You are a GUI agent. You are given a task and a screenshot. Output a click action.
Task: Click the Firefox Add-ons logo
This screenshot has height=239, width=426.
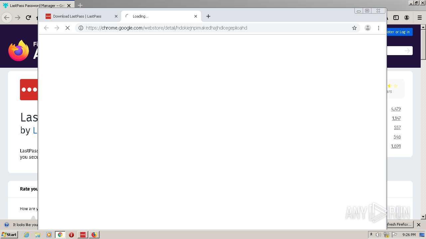[19, 50]
